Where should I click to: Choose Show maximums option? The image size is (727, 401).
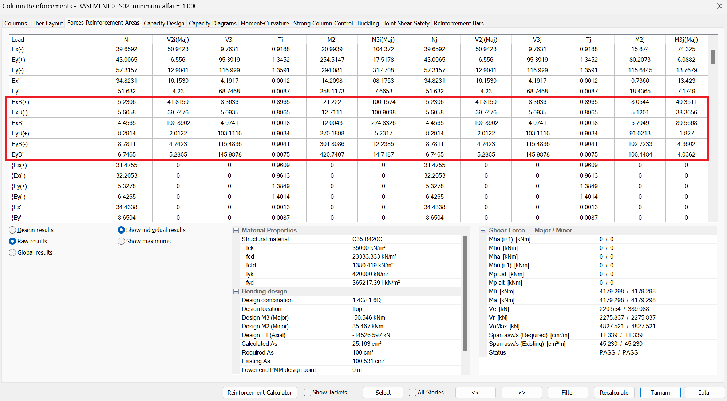click(x=121, y=241)
